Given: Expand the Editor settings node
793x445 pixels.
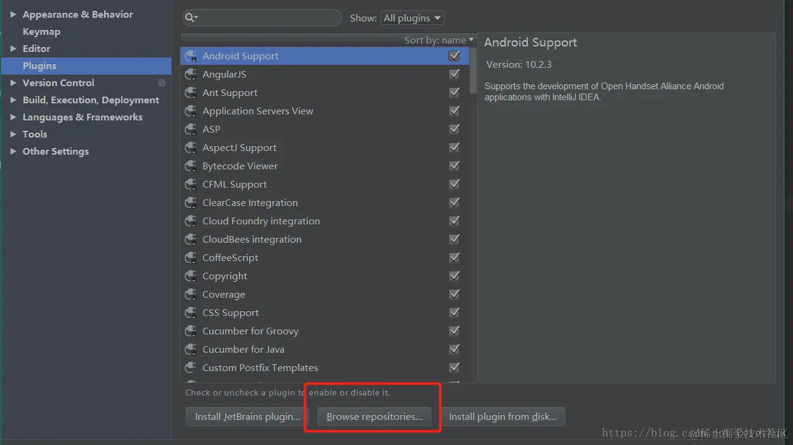Looking at the screenshot, I should pyautogui.click(x=13, y=48).
